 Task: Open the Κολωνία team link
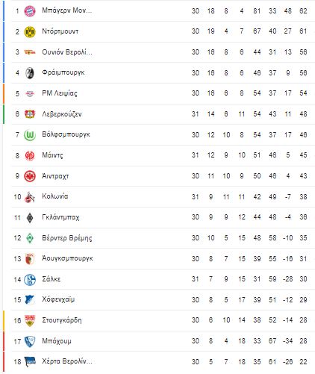(55, 196)
